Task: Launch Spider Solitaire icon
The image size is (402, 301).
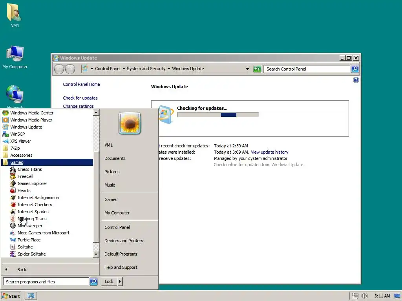Action: coord(13,254)
